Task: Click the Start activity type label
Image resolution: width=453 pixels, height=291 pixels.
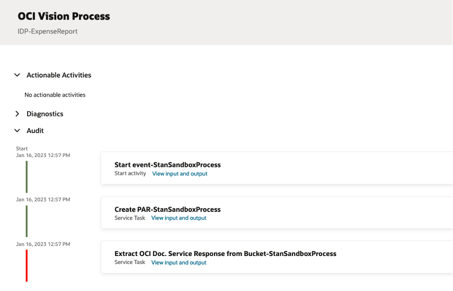Action: point(130,173)
